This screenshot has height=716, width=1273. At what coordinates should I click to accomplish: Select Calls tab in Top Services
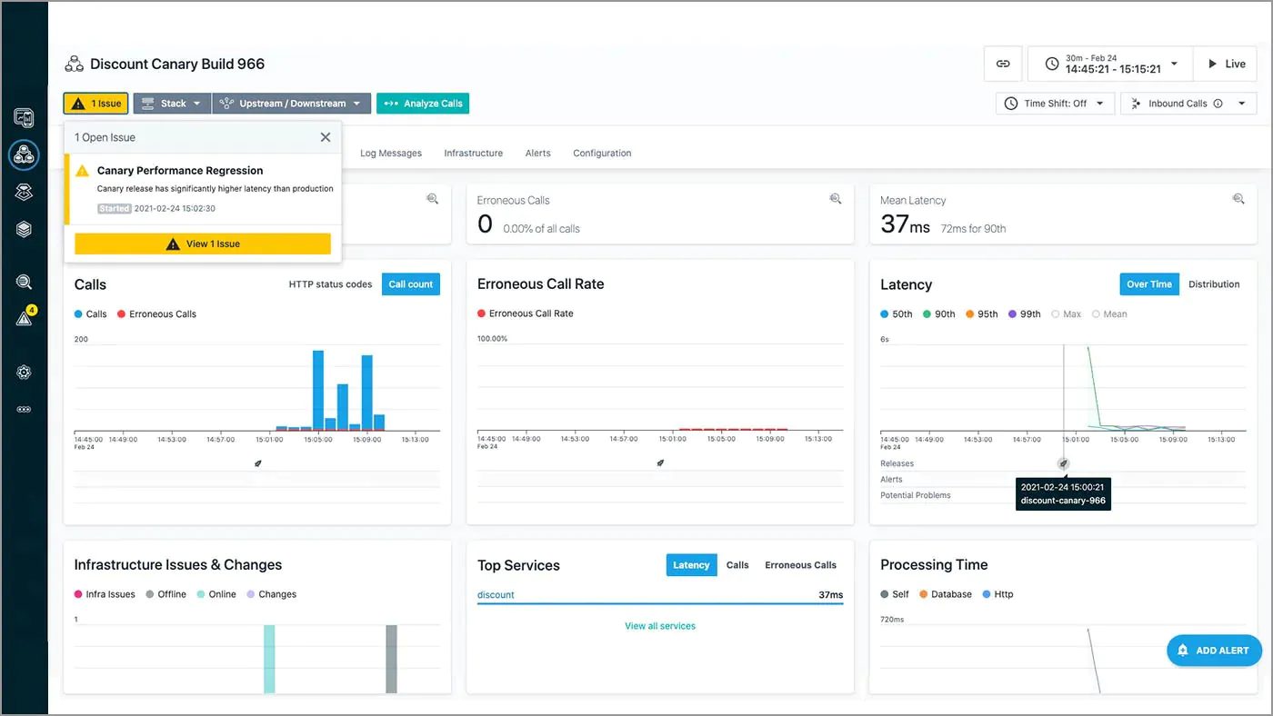click(x=737, y=565)
